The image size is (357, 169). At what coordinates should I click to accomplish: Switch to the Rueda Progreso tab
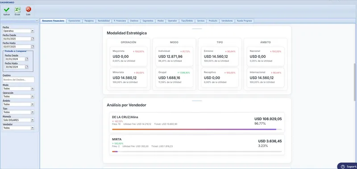(244, 21)
